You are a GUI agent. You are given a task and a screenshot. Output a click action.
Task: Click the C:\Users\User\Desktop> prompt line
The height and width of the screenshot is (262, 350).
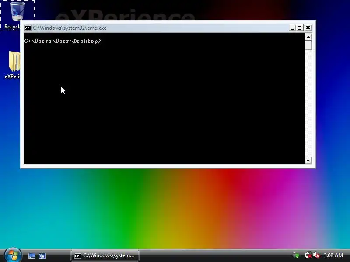point(63,41)
